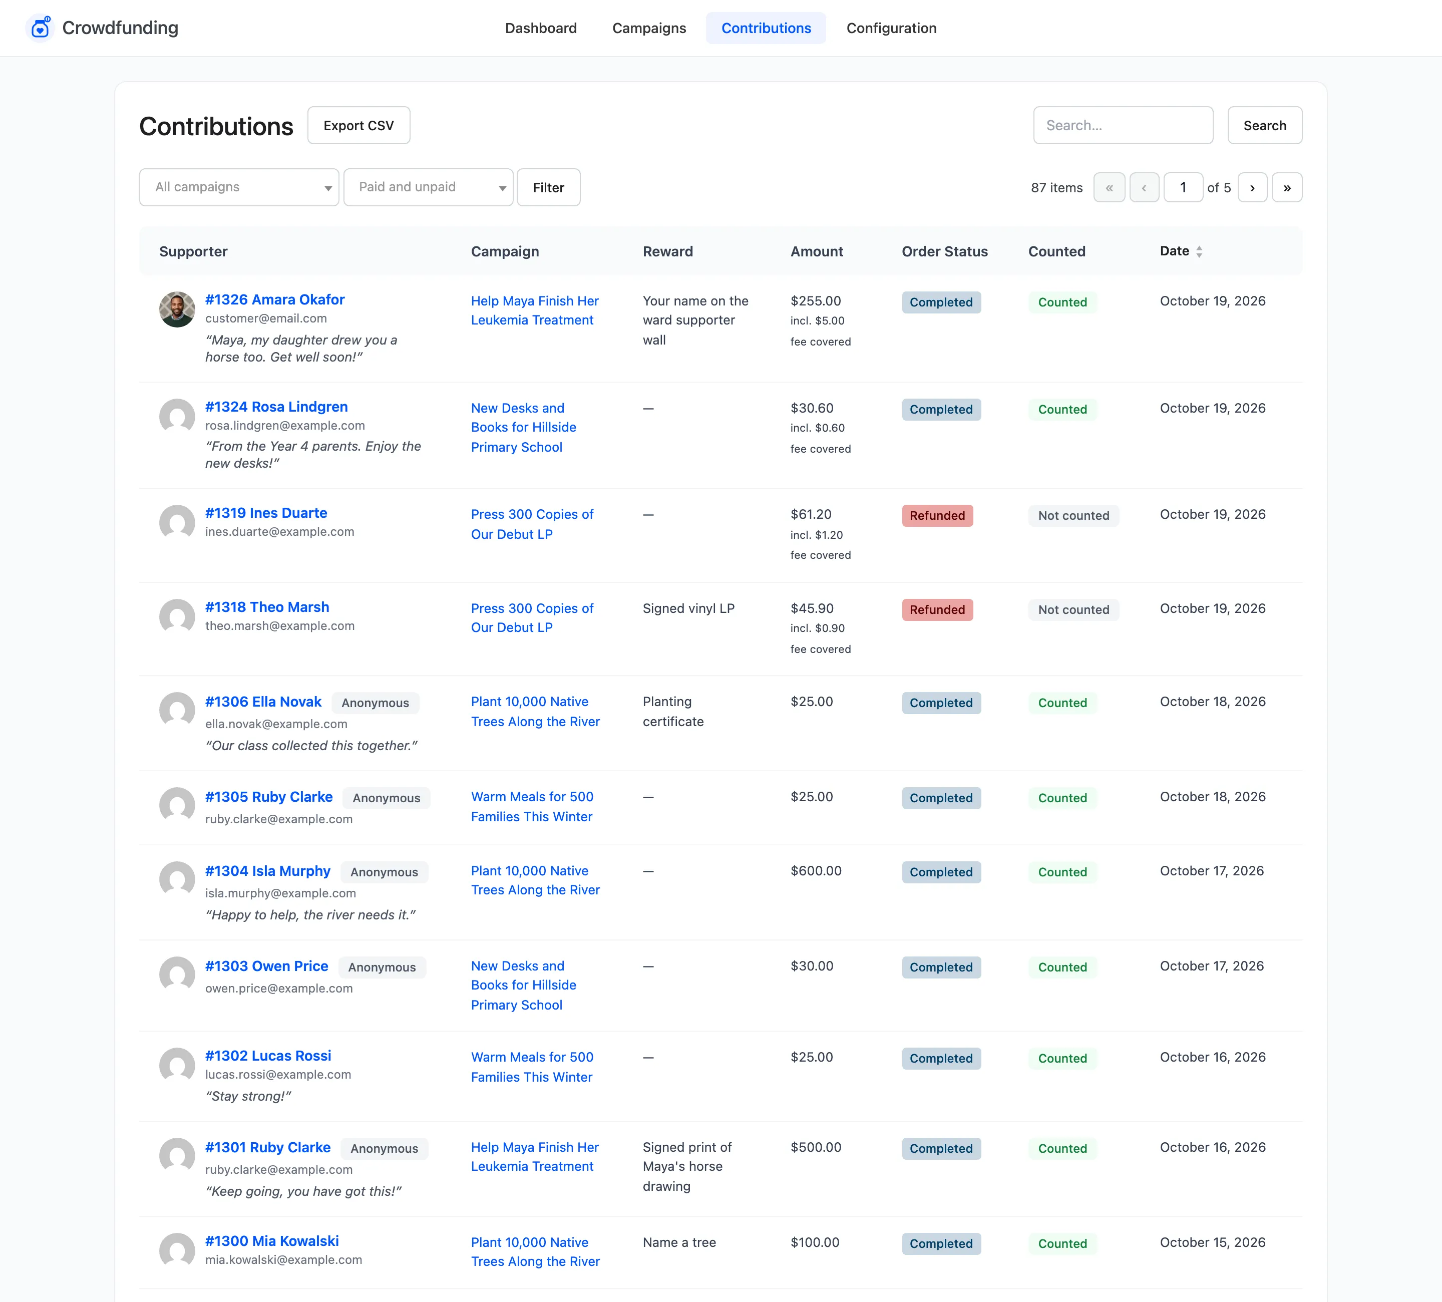Open contribution #1326 Amara Okafor

(x=275, y=300)
